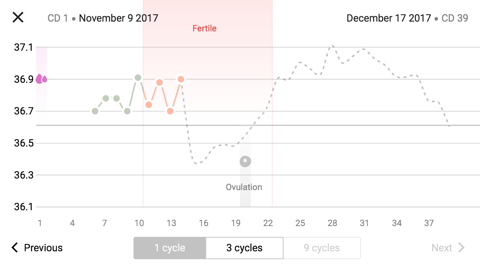
Task: Select the 1 cycle view tab
Action: 170,248
